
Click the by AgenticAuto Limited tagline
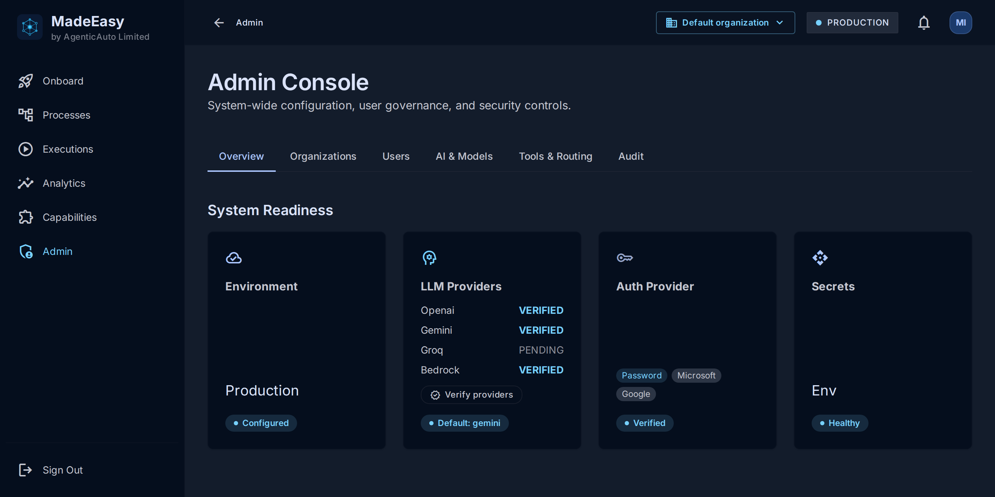tap(100, 37)
